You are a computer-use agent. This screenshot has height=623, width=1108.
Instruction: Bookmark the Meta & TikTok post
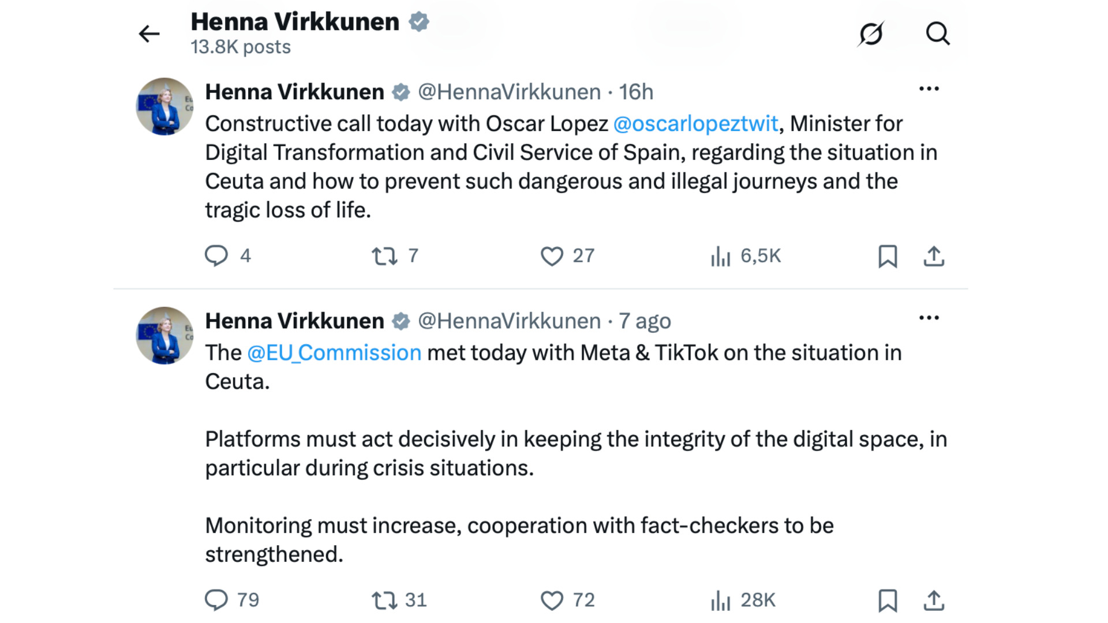(x=888, y=601)
